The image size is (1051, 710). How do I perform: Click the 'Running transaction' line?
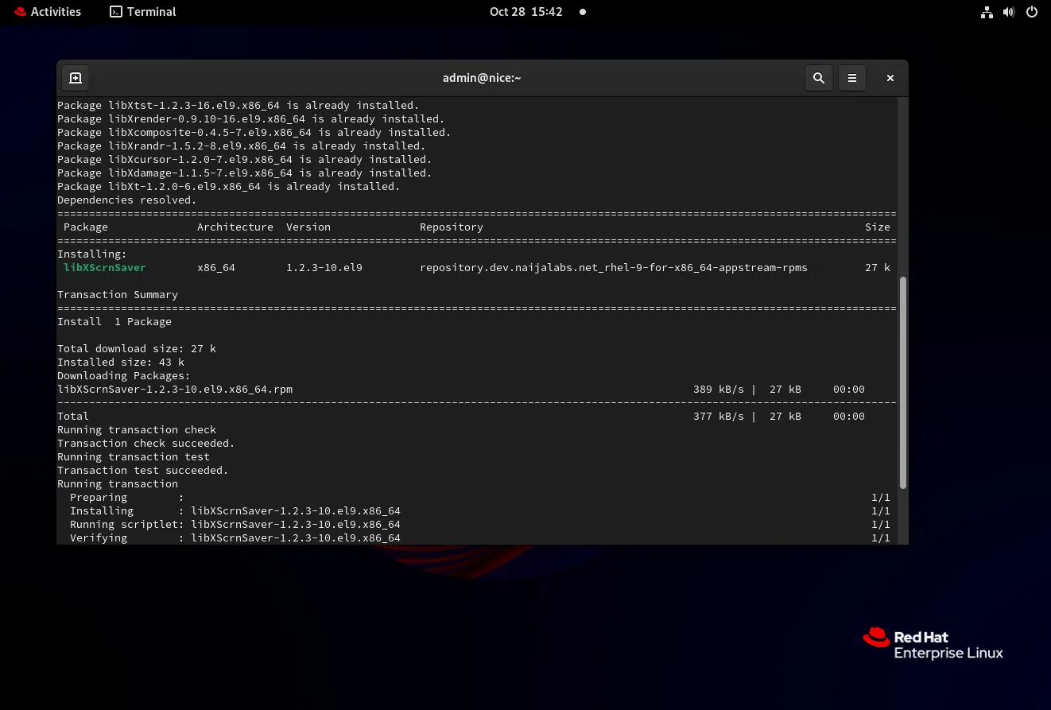(x=118, y=484)
